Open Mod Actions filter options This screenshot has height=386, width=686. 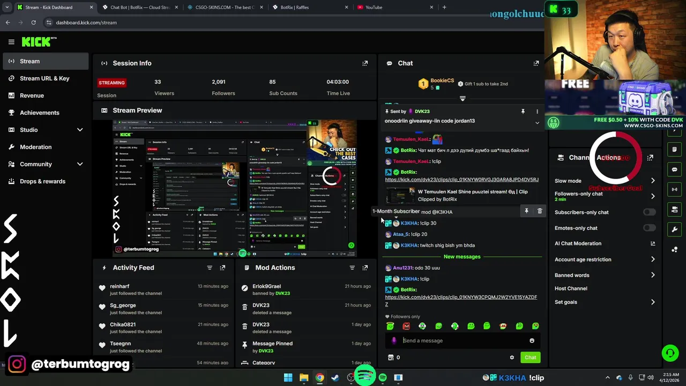tap(352, 268)
